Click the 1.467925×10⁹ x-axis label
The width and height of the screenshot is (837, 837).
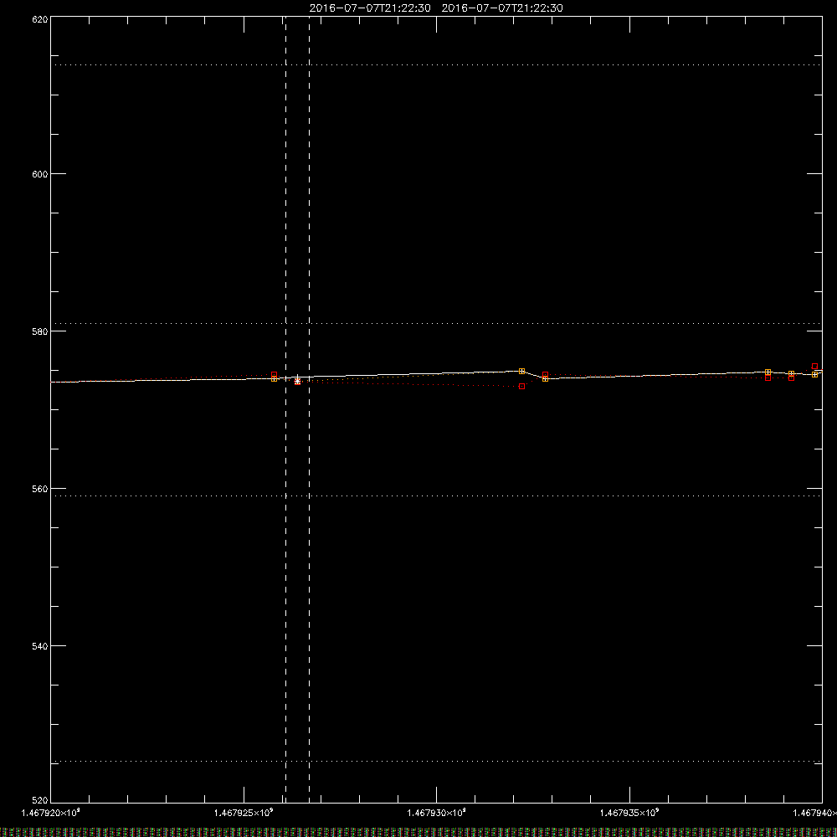pyautogui.click(x=244, y=813)
